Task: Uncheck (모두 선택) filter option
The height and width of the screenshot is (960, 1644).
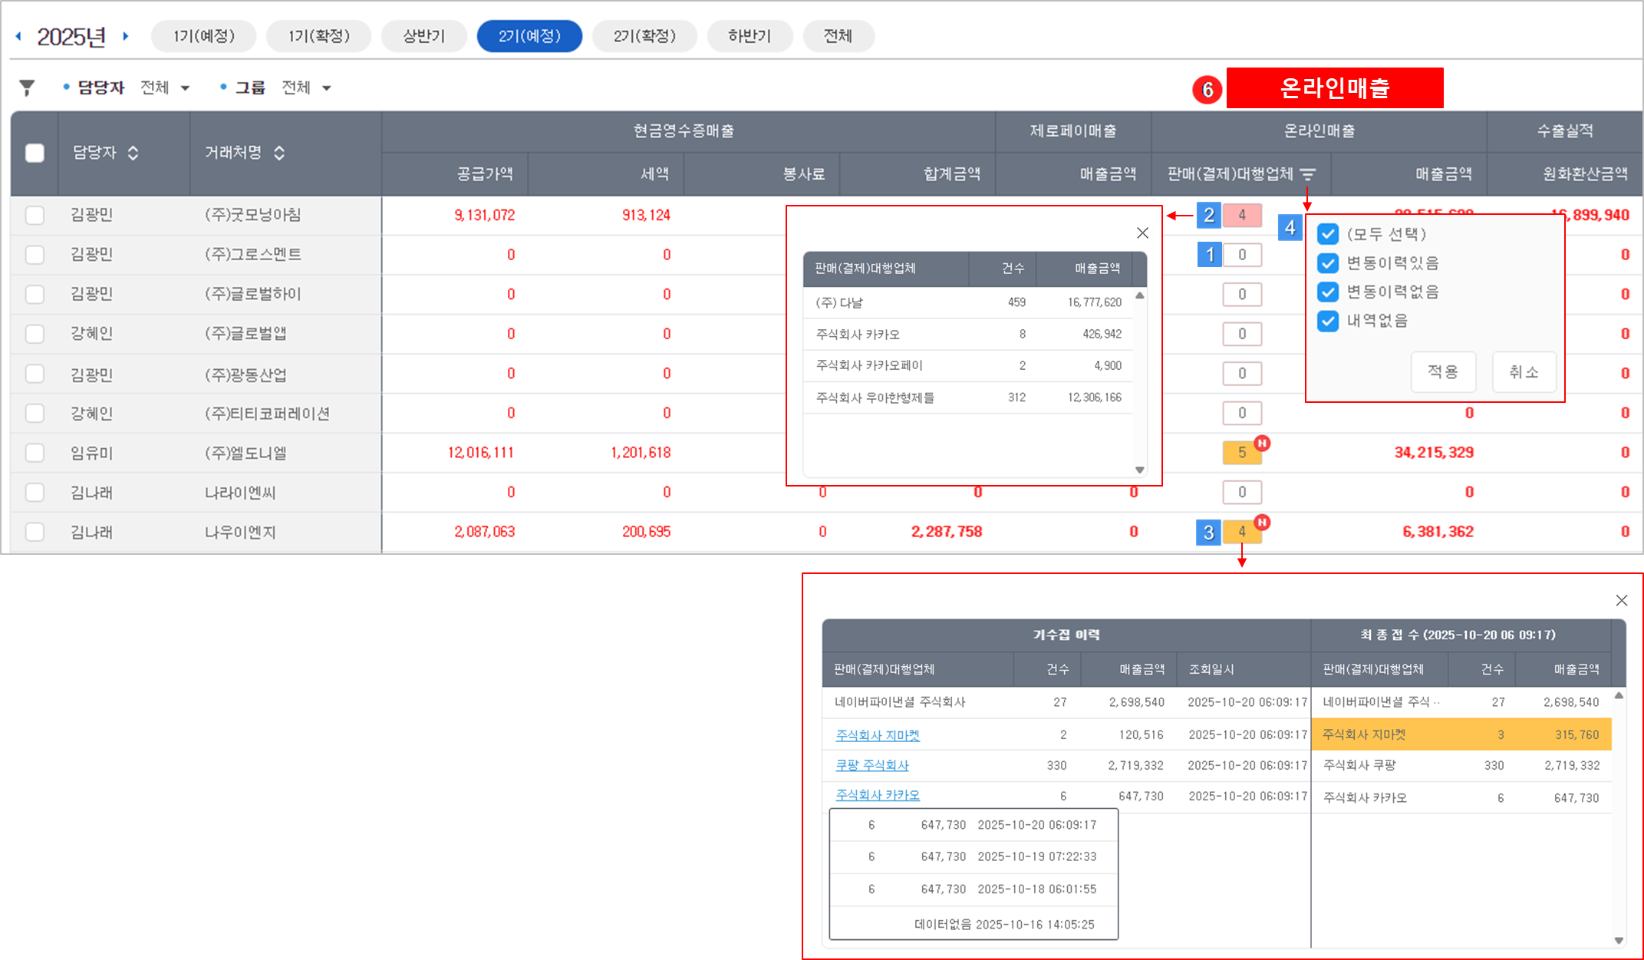Action: coord(1328,234)
